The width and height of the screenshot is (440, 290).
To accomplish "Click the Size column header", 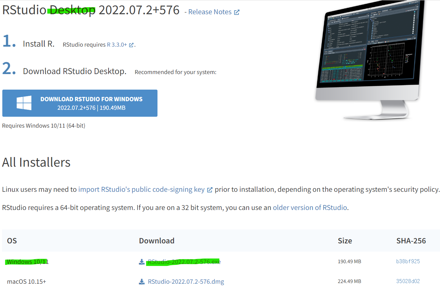I will (x=345, y=241).
